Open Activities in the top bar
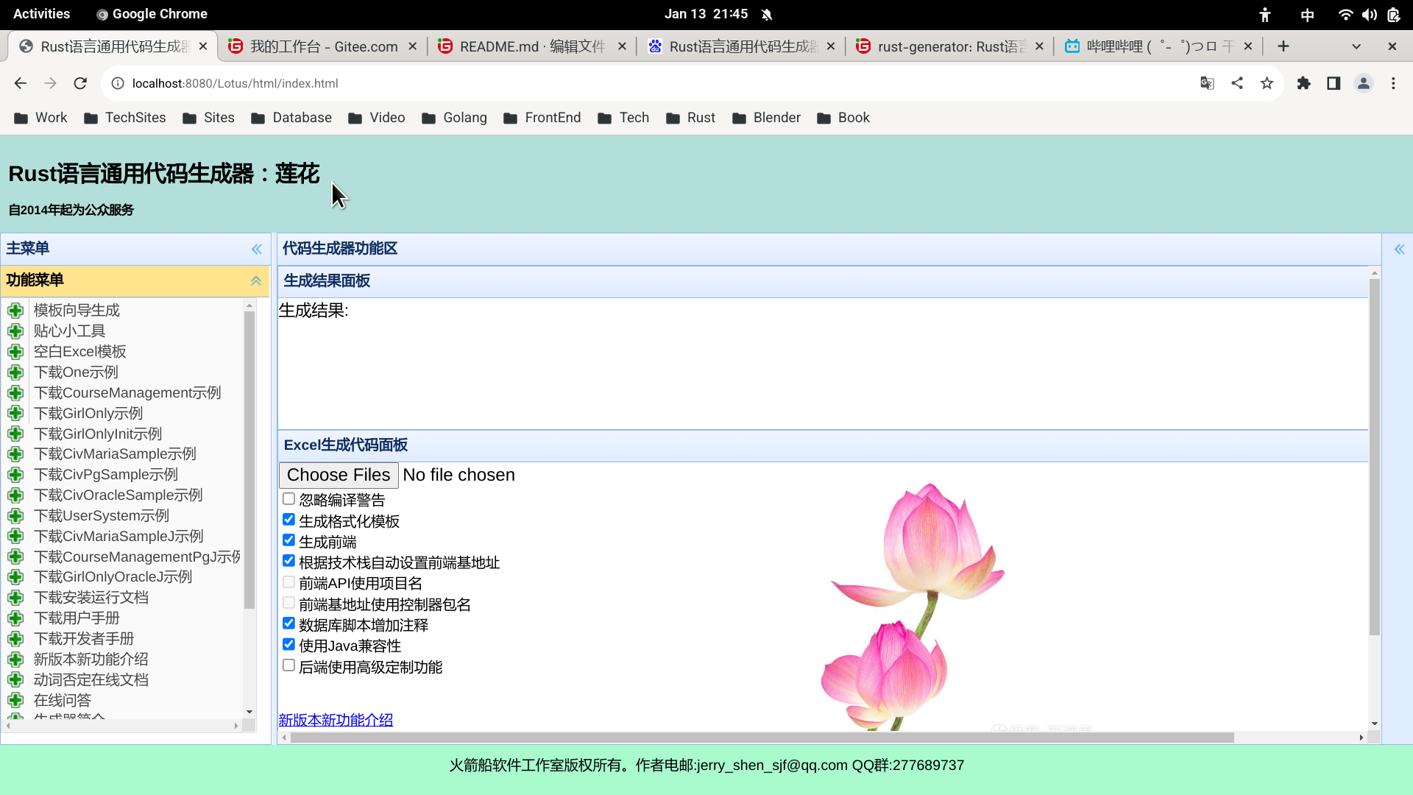Image resolution: width=1413 pixels, height=795 pixels. [x=41, y=13]
